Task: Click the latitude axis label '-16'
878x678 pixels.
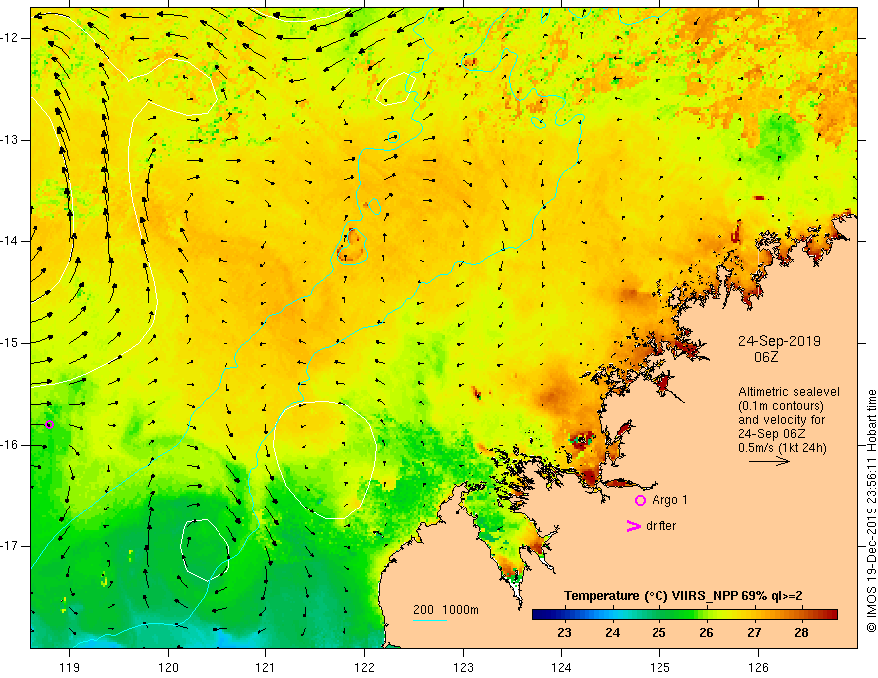Action: coord(10,445)
